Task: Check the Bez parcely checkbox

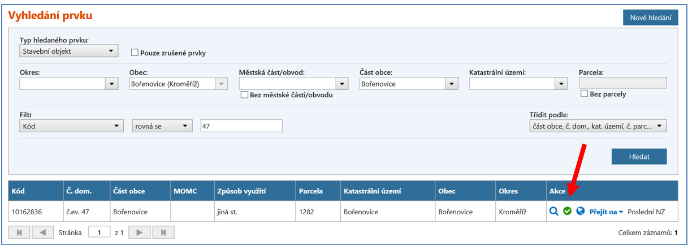Action: (x=585, y=94)
